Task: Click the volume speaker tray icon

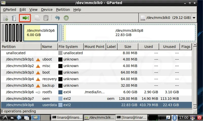Action: coord(161,118)
